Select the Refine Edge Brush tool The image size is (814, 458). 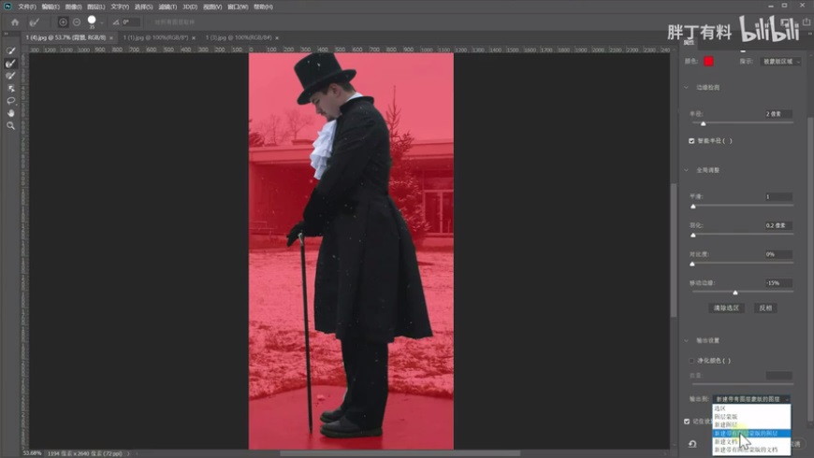(11, 64)
